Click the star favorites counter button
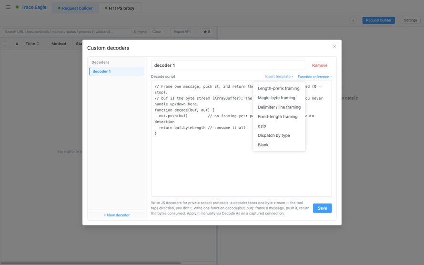 pos(207,31)
